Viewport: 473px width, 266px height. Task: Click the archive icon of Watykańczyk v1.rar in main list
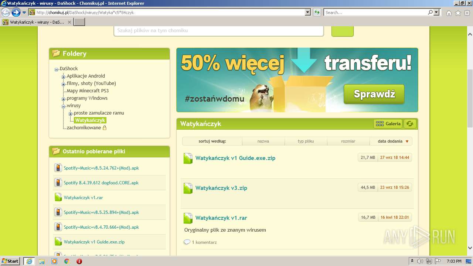[188, 218]
